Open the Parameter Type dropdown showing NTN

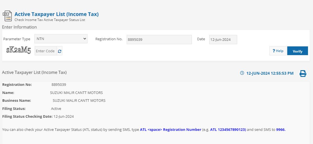[x=61, y=39]
